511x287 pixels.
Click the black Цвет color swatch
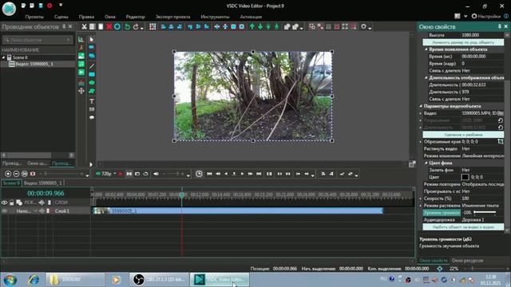pyautogui.click(x=465, y=177)
